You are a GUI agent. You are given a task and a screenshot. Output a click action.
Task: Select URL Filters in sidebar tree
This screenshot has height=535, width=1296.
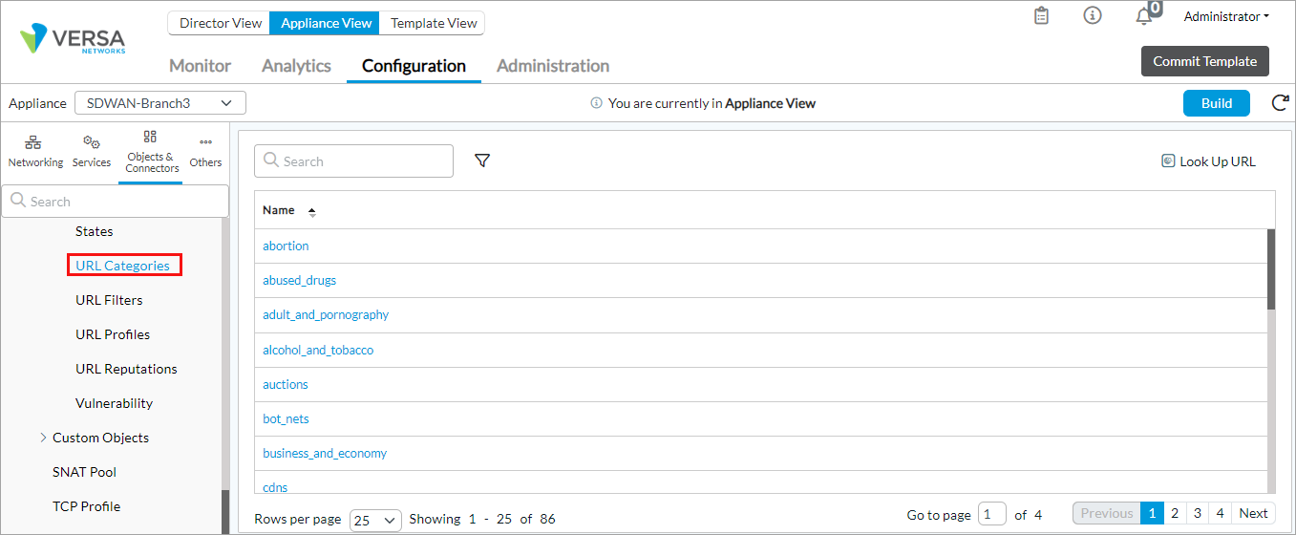109,300
